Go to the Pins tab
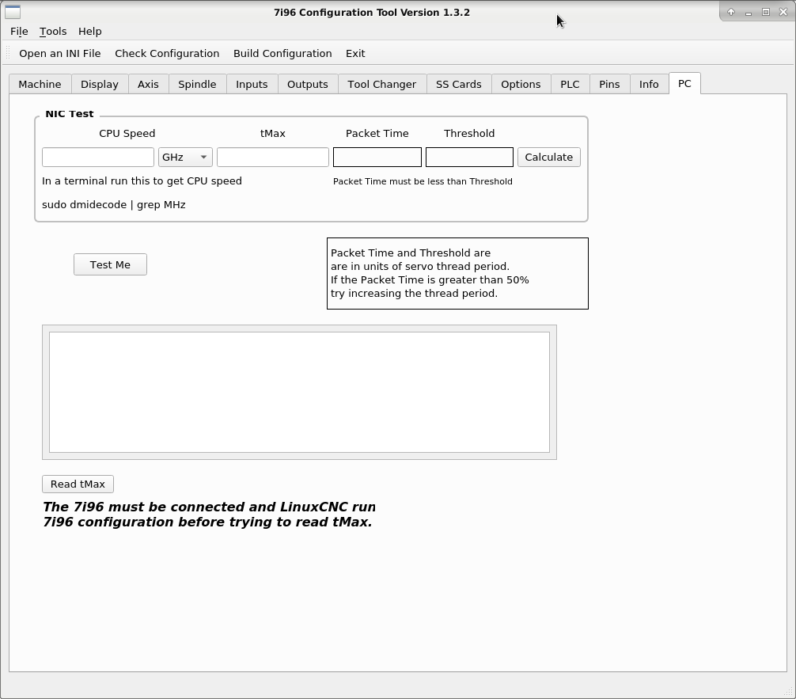 (609, 85)
